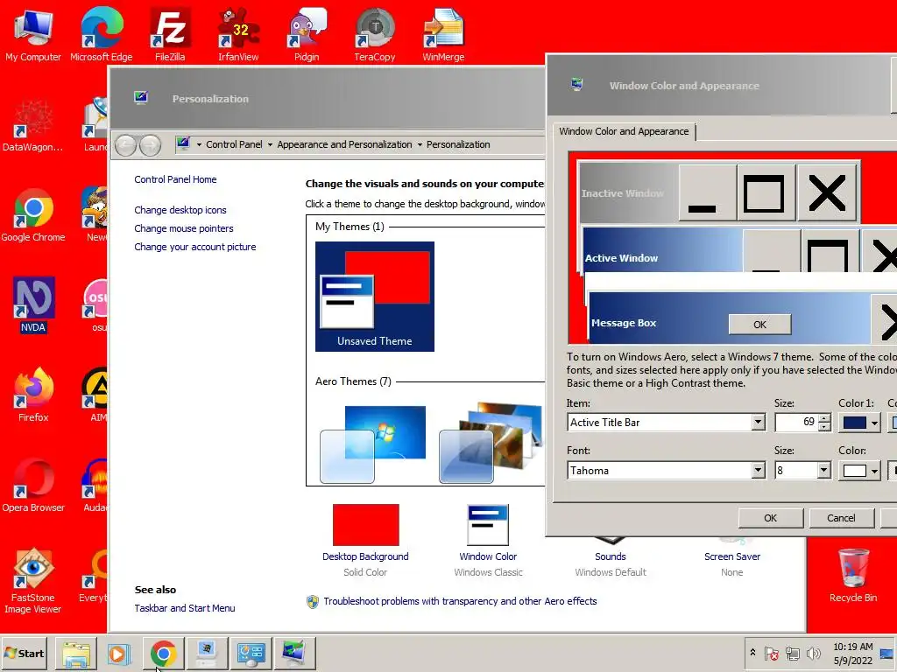Open Windows Media Player taskbar icon
The image size is (897, 672).
coord(119,653)
